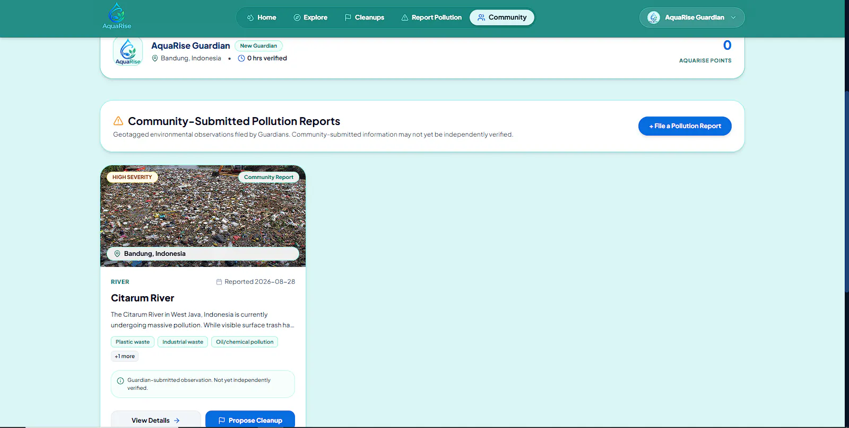Expand the AquaRise Guardian account dropdown chevron
The height and width of the screenshot is (428, 849).
[x=733, y=17]
